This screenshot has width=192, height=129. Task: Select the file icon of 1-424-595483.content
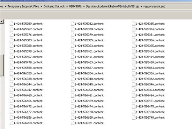73,62
